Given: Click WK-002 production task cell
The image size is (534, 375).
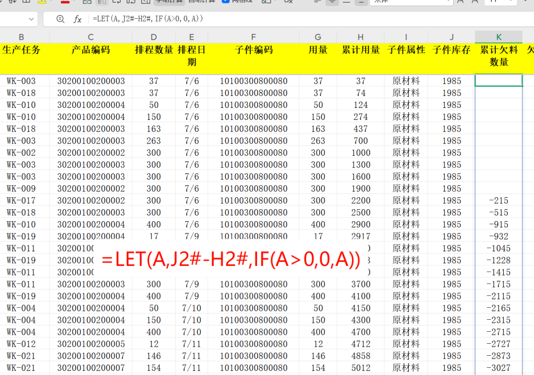Looking at the screenshot, I should [21, 152].
